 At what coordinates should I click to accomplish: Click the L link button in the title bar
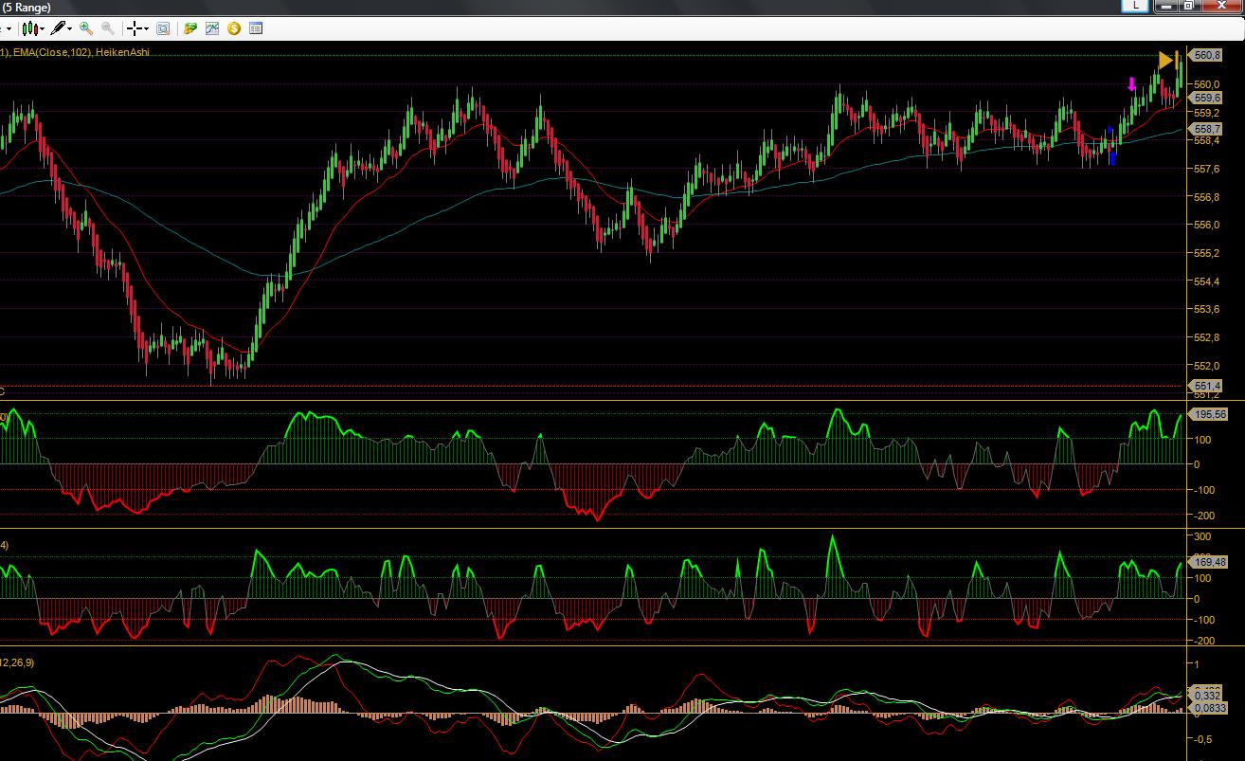tap(1135, 6)
